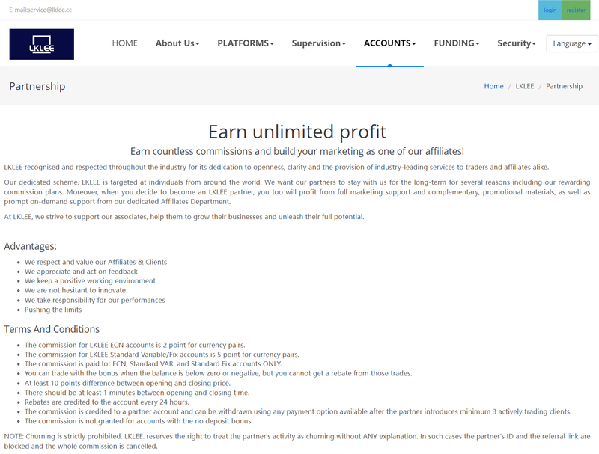Click 'We keep a positive working environment'
This screenshot has width=599, height=454.
(x=90, y=280)
